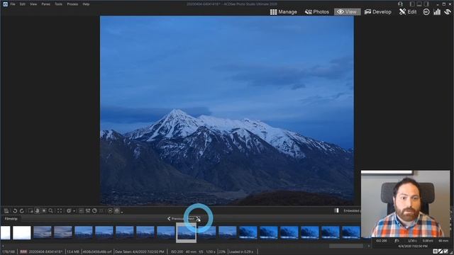Open the 365 mode icon

(426, 12)
